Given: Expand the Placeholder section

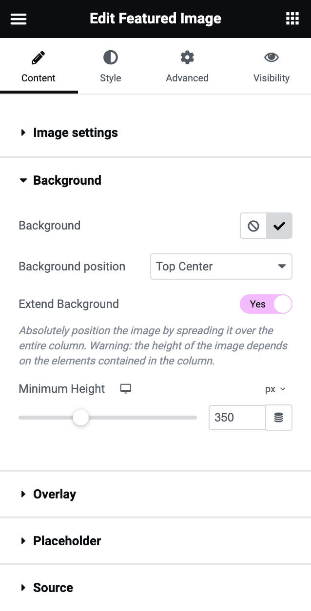Looking at the screenshot, I should (x=67, y=541).
